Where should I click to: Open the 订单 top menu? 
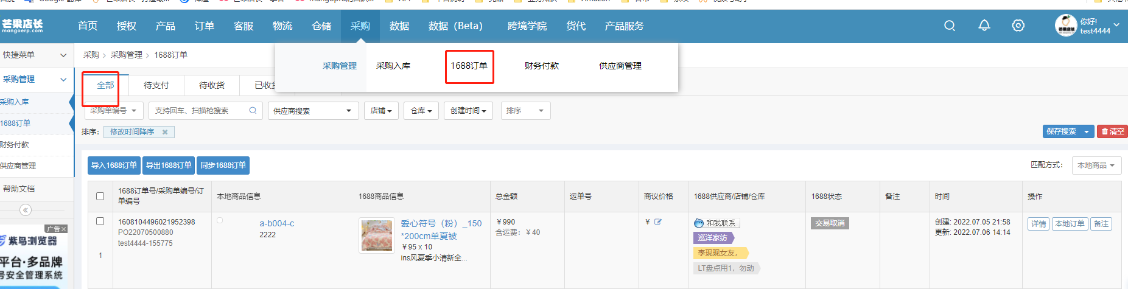(x=205, y=26)
